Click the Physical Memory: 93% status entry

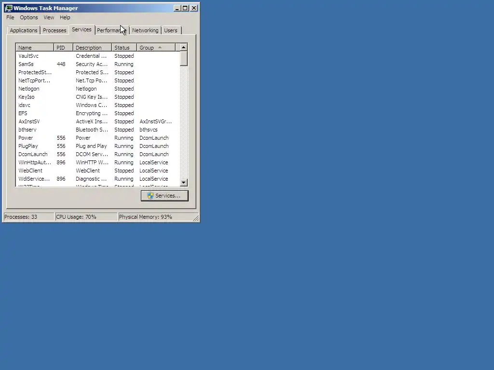pyautogui.click(x=156, y=217)
